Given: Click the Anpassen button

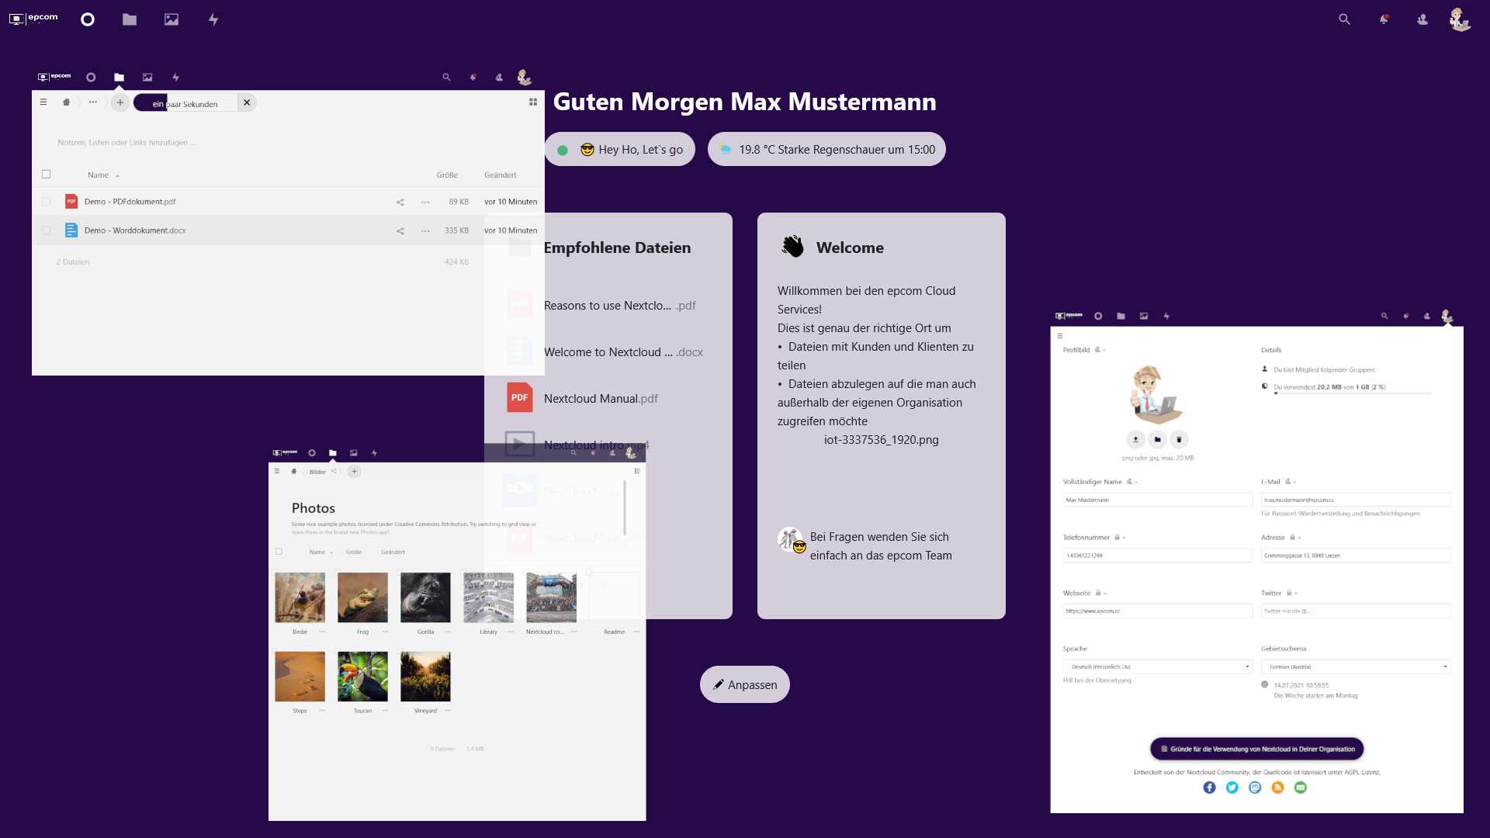Looking at the screenshot, I should click(x=745, y=684).
